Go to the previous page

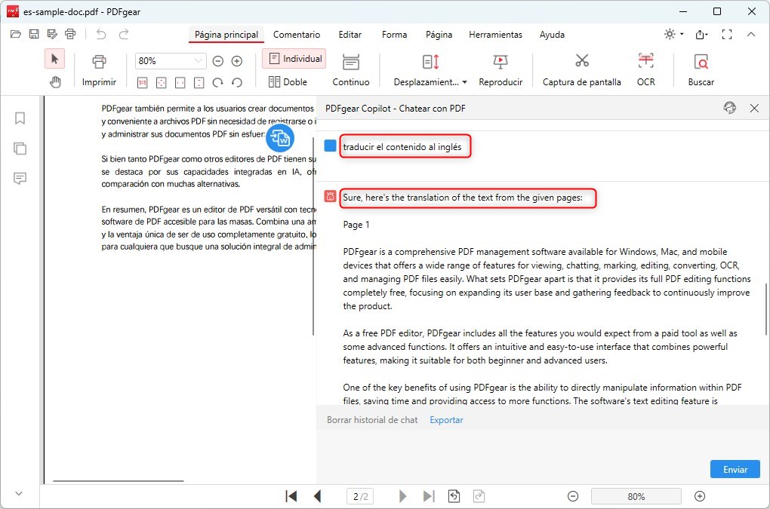coord(317,496)
